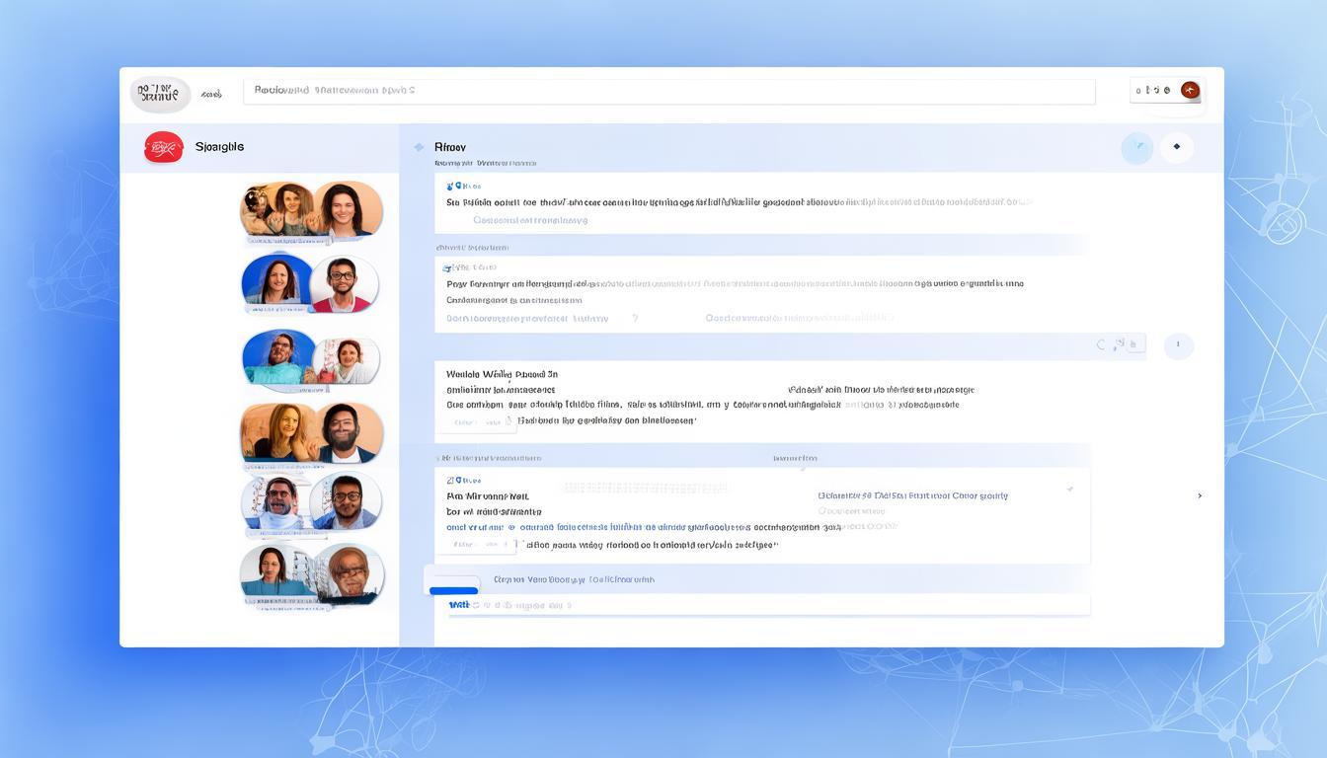The height and width of the screenshot is (758, 1327).
Task: Click the small diamond icon beside Rfroev heading
Action: (x=419, y=147)
